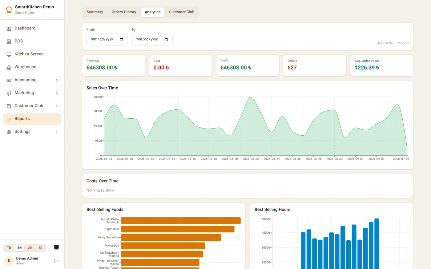Switch language to AR
The image size is (431, 269).
(x=30, y=248)
